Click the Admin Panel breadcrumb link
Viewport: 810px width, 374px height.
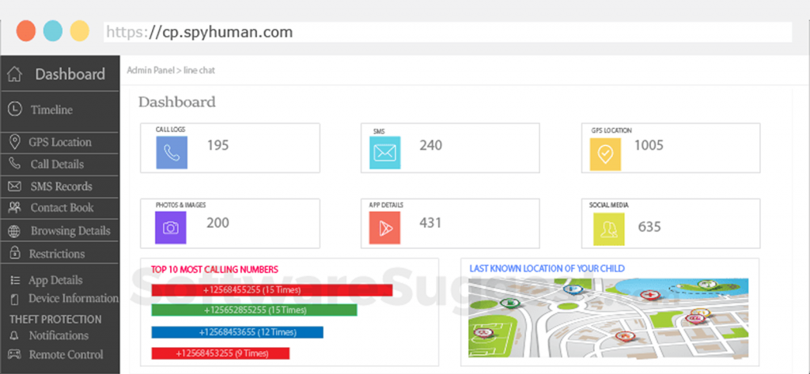click(152, 70)
